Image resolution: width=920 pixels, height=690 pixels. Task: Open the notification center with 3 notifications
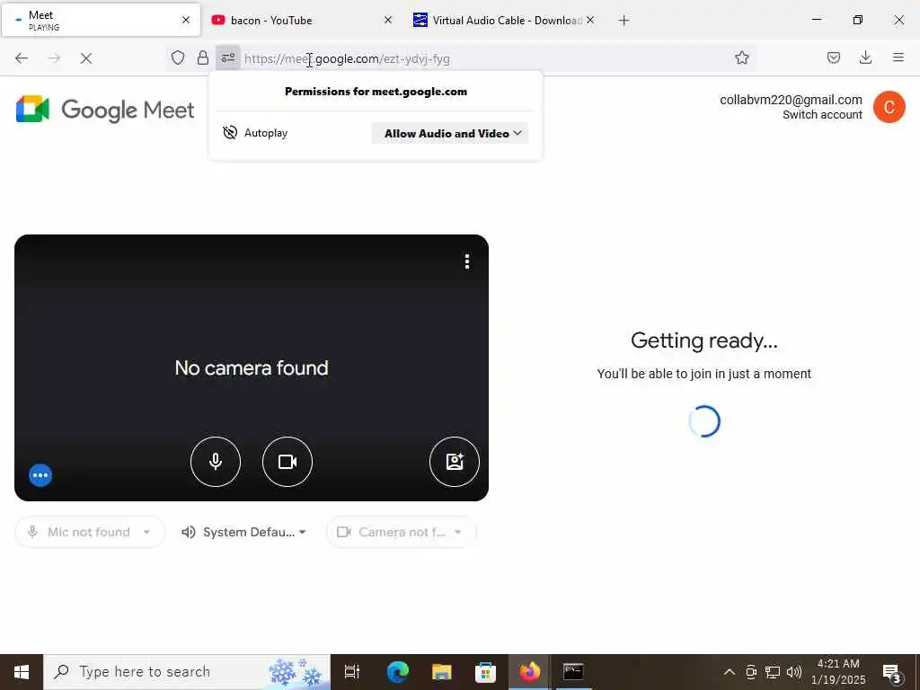click(892, 673)
